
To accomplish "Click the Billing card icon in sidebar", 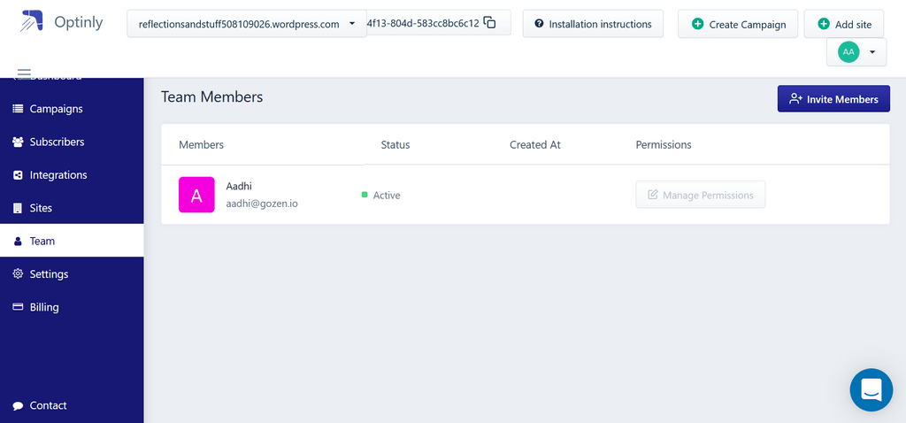I will pos(18,307).
